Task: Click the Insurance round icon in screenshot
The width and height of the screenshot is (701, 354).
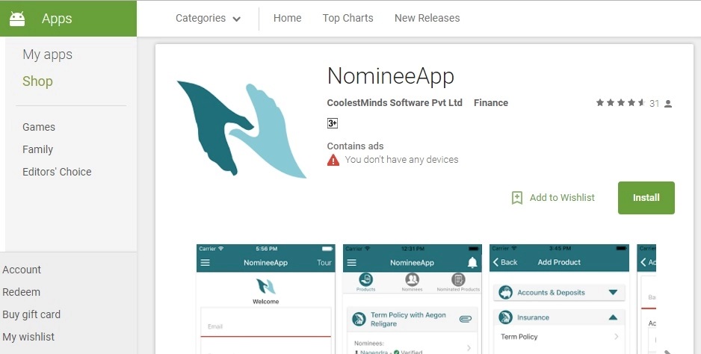Action: click(506, 317)
